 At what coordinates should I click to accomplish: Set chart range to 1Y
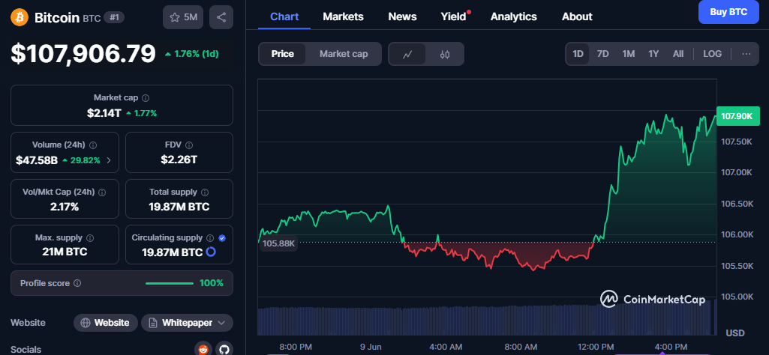tap(653, 54)
